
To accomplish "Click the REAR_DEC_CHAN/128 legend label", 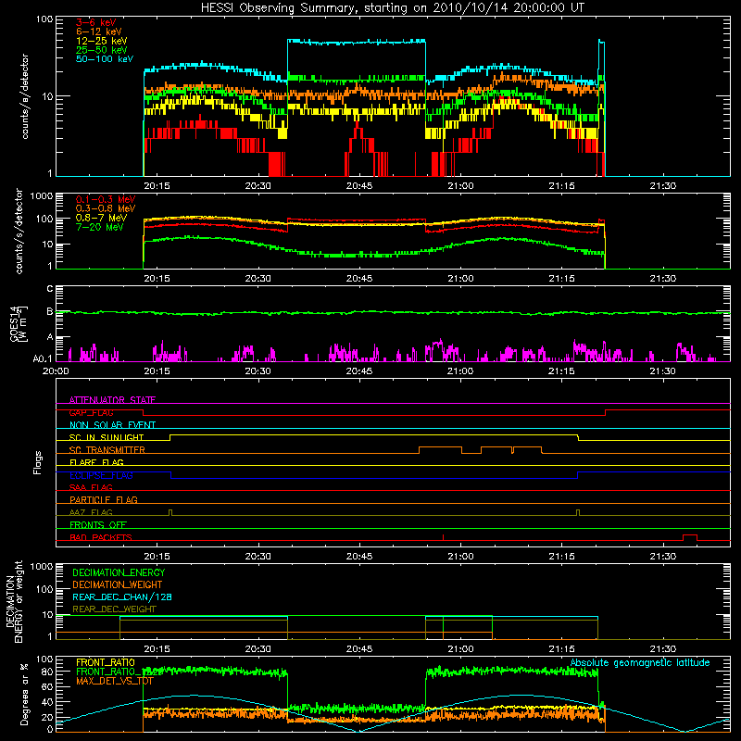I will tap(122, 597).
